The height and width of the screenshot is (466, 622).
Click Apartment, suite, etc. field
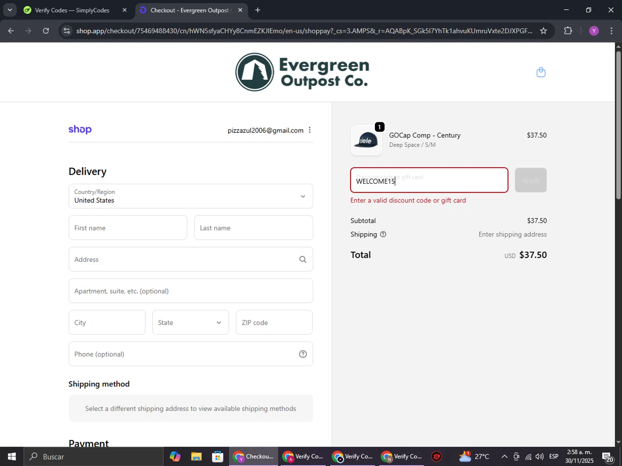pos(191,291)
